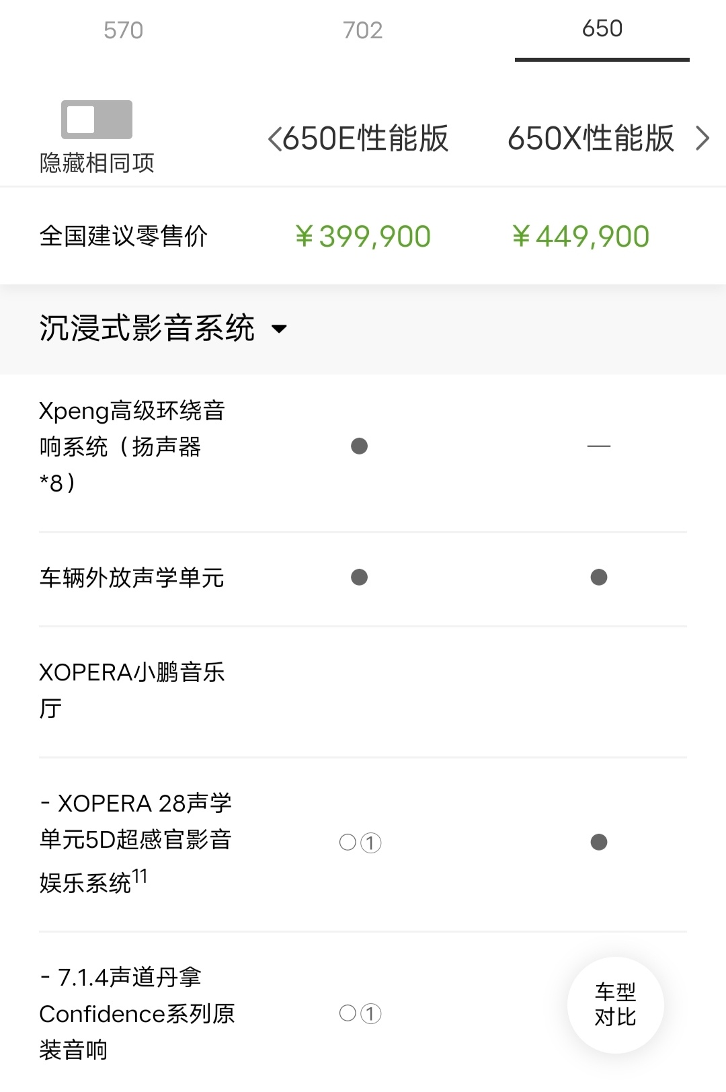Tap the left chevron before 650E性能版
The image size is (726, 1092).
pos(274,139)
